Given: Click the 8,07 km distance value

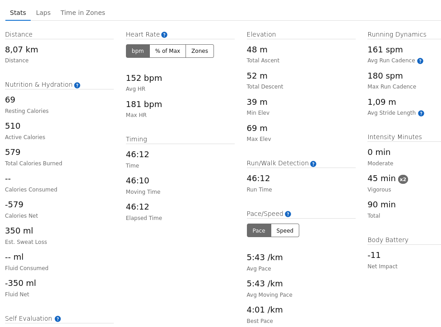Looking at the screenshot, I should point(22,50).
